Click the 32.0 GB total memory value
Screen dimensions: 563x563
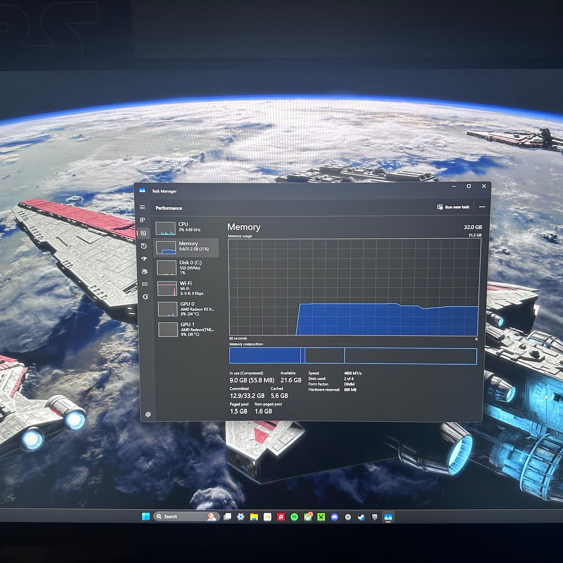(473, 227)
